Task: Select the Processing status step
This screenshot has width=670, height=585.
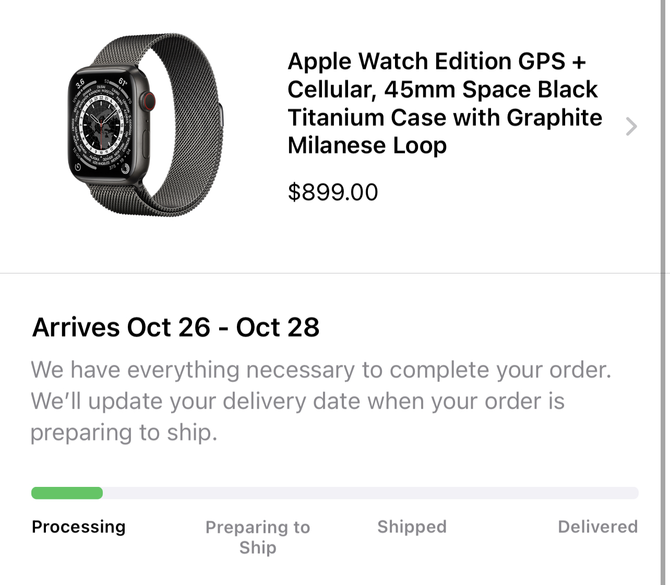Action: [x=79, y=527]
